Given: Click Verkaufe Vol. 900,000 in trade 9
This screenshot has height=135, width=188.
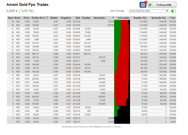Looking at the screenshot, I should (x=163, y=93).
